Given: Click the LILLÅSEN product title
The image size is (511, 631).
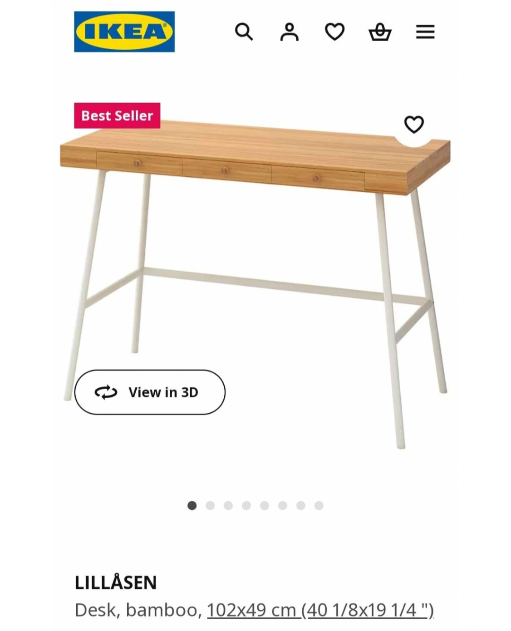Looking at the screenshot, I should coord(116,582).
